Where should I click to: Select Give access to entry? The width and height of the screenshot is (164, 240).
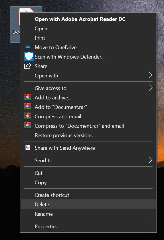coord(88,88)
